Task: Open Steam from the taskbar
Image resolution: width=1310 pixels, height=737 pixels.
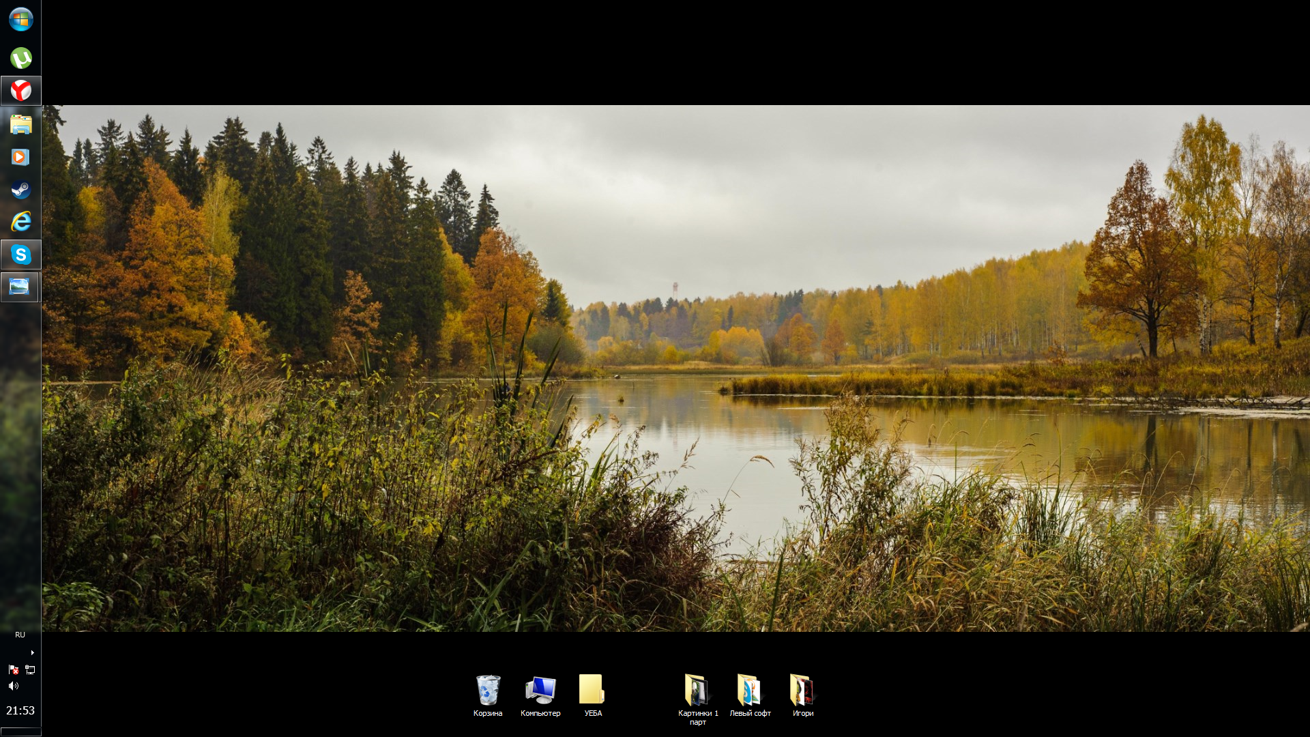Action: coord(20,189)
